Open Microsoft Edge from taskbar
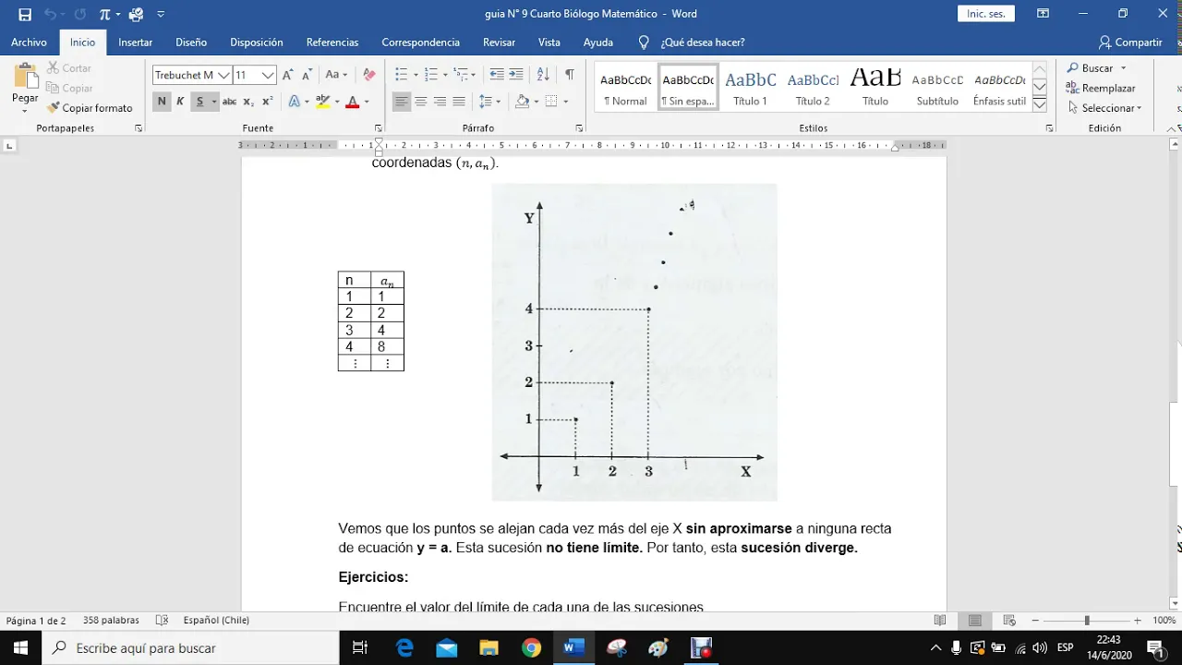1182x665 pixels. pyautogui.click(x=404, y=648)
